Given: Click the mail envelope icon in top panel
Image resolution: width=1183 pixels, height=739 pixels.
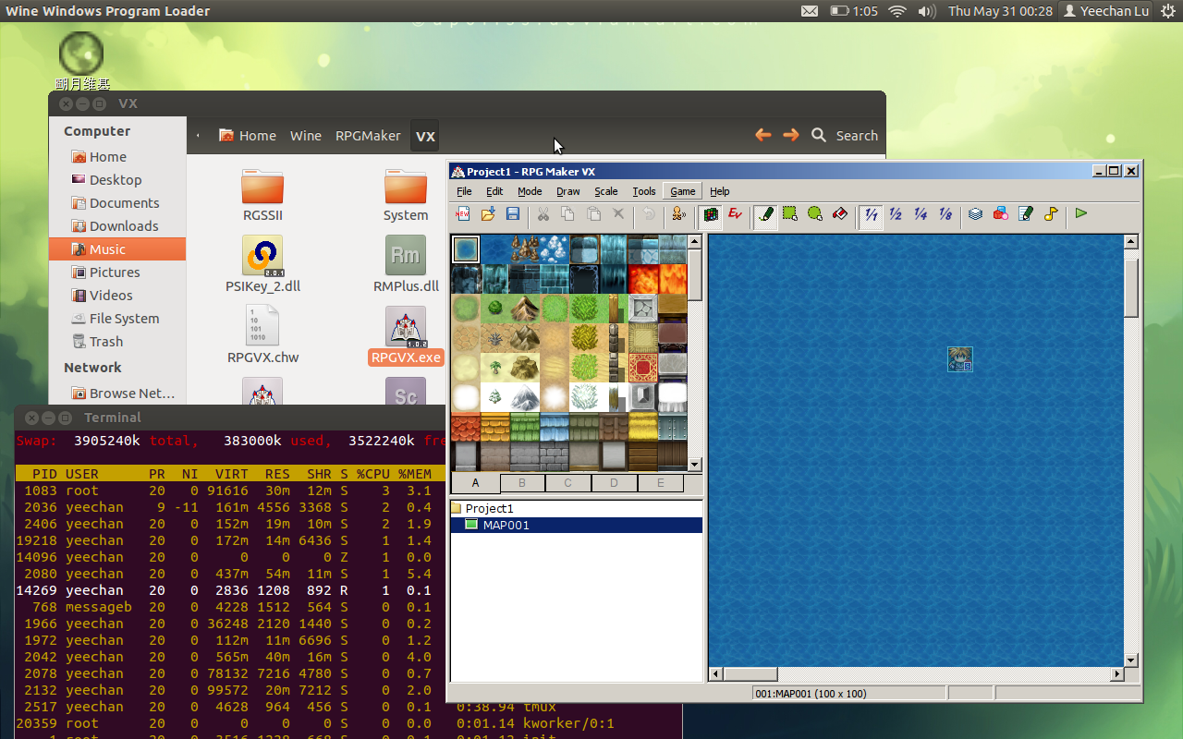Looking at the screenshot, I should (x=810, y=11).
